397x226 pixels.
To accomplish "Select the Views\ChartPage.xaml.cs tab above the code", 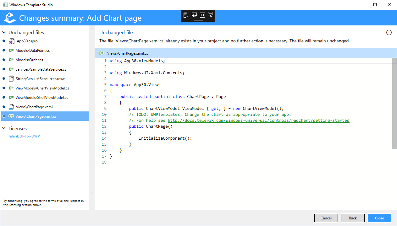I will coord(127,53).
